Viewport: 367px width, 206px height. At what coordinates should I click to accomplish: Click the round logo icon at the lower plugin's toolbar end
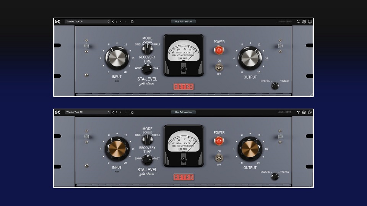click(x=310, y=113)
